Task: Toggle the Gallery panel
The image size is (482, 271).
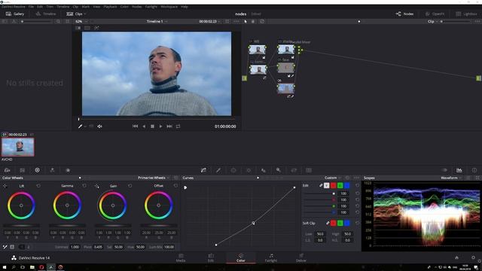Action: click(x=15, y=14)
